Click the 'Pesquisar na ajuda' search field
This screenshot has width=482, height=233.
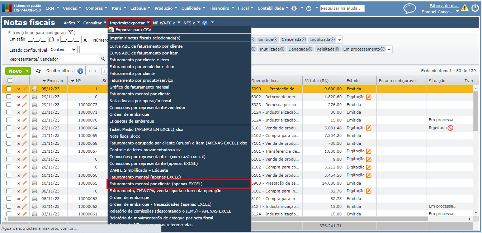(342, 8)
